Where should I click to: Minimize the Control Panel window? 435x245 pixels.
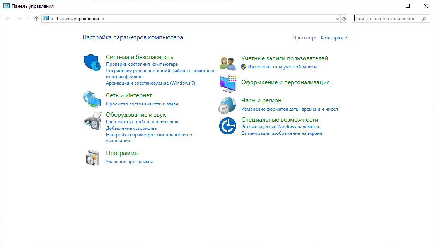pos(391,6)
